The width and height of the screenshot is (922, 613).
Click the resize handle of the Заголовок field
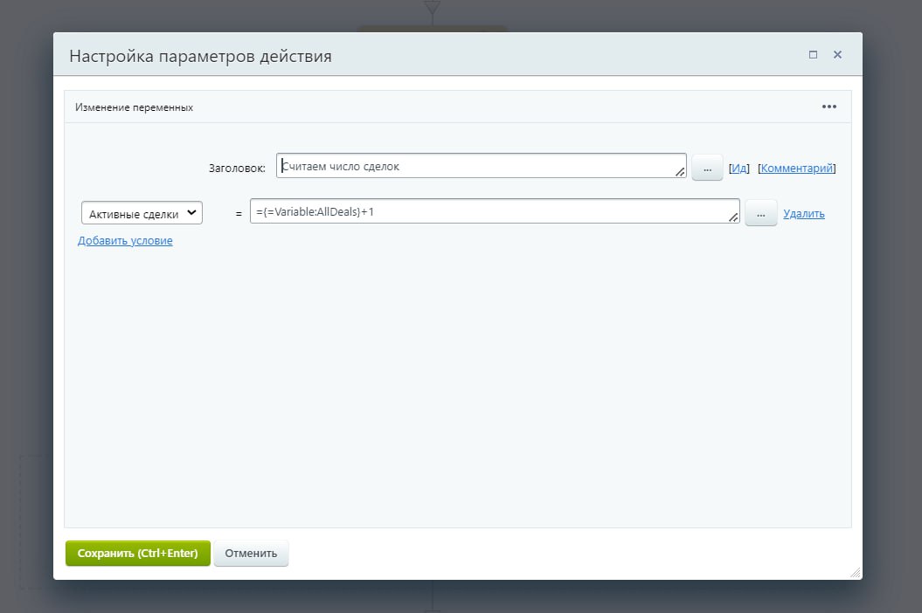pos(680,172)
